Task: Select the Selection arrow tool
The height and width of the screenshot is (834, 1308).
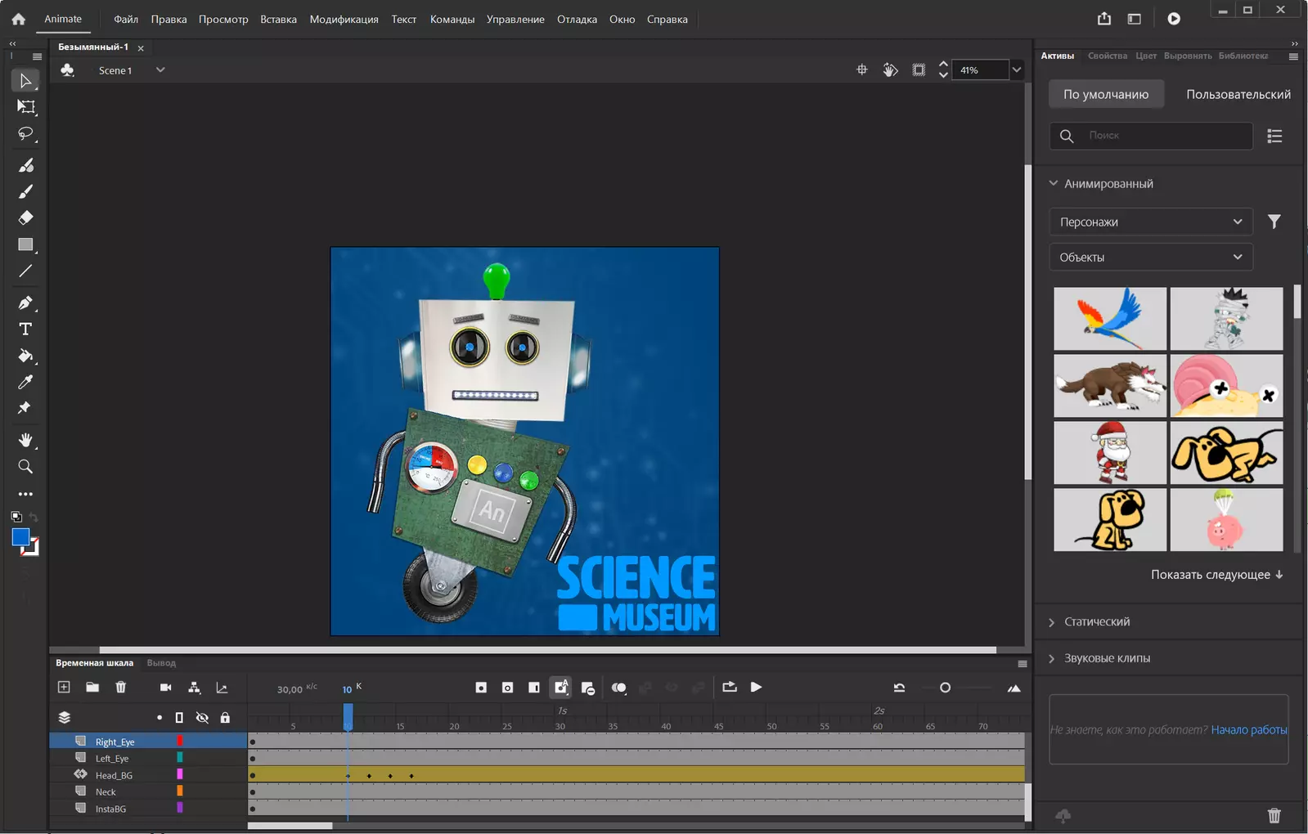Action: 25,80
